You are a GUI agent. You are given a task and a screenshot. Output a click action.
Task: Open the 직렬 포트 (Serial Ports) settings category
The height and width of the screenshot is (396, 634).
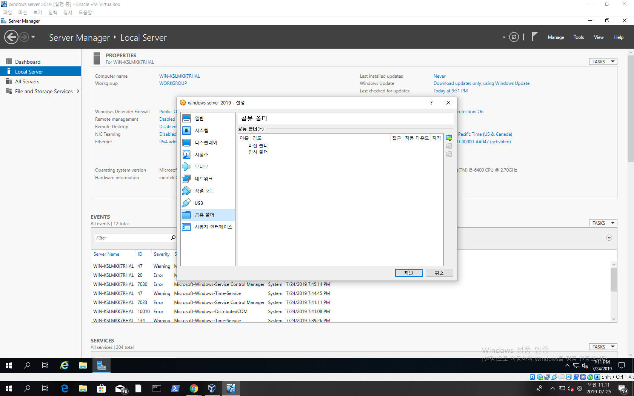(x=208, y=191)
